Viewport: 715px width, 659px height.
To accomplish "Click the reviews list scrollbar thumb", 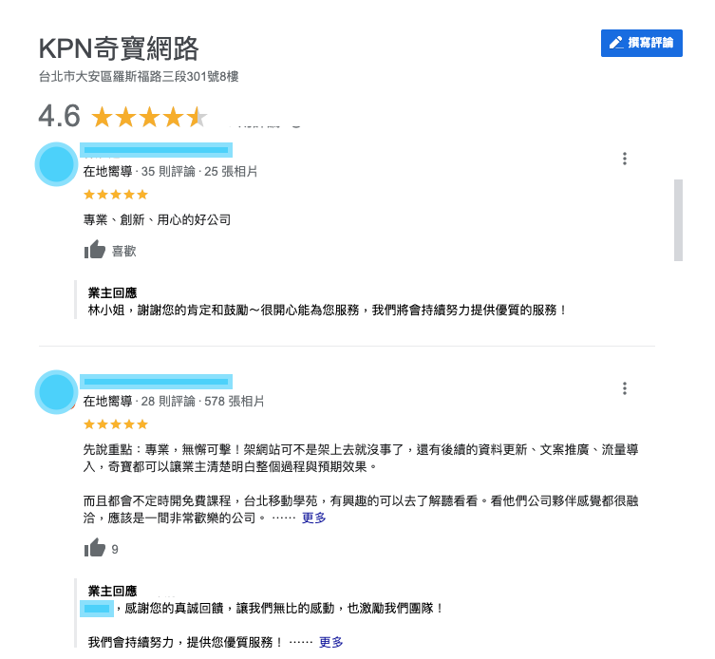I will point(678,220).
